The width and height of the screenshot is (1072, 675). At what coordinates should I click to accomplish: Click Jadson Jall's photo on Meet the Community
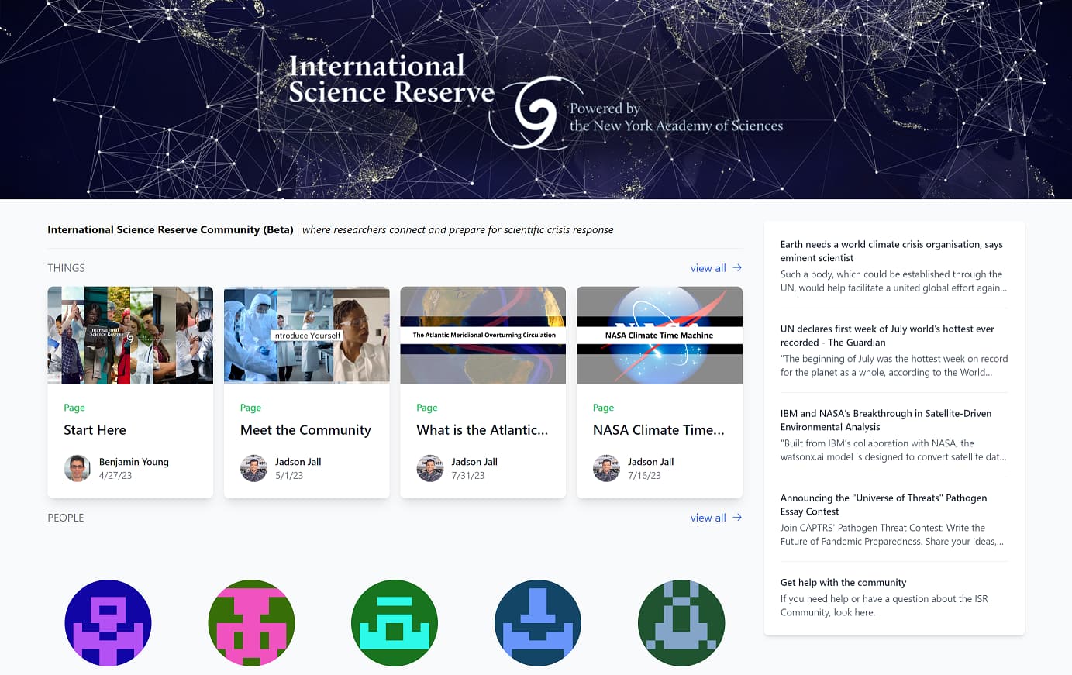(x=253, y=468)
